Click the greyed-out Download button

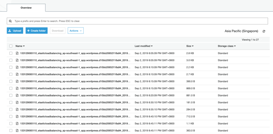click(57, 31)
